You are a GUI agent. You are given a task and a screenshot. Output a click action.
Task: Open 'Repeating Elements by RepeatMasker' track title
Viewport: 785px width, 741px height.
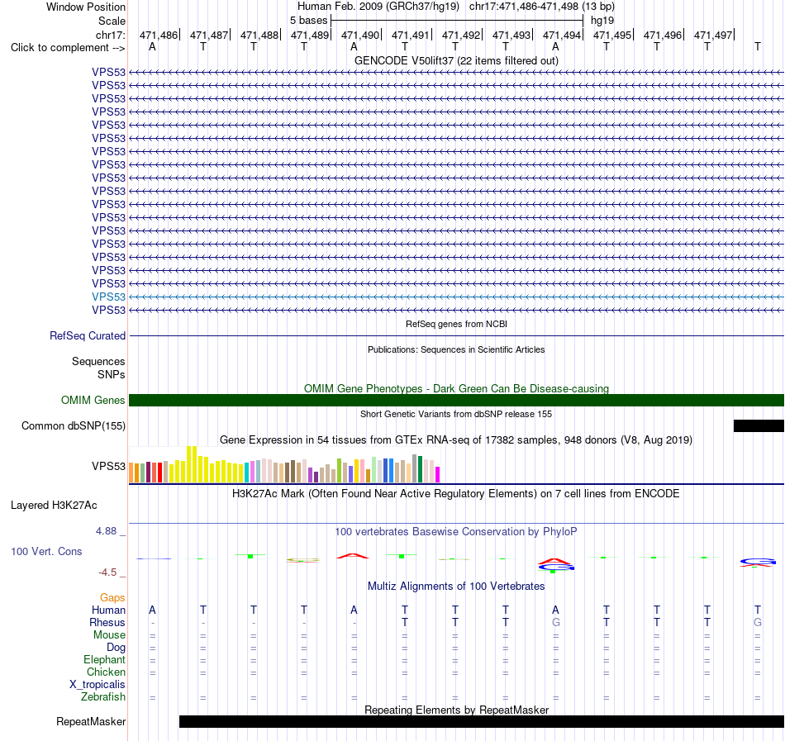[x=456, y=710]
